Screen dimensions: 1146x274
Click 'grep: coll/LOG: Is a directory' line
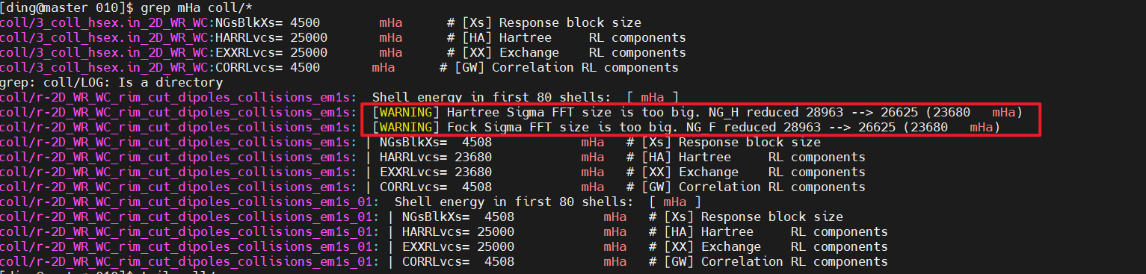[x=111, y=83]
